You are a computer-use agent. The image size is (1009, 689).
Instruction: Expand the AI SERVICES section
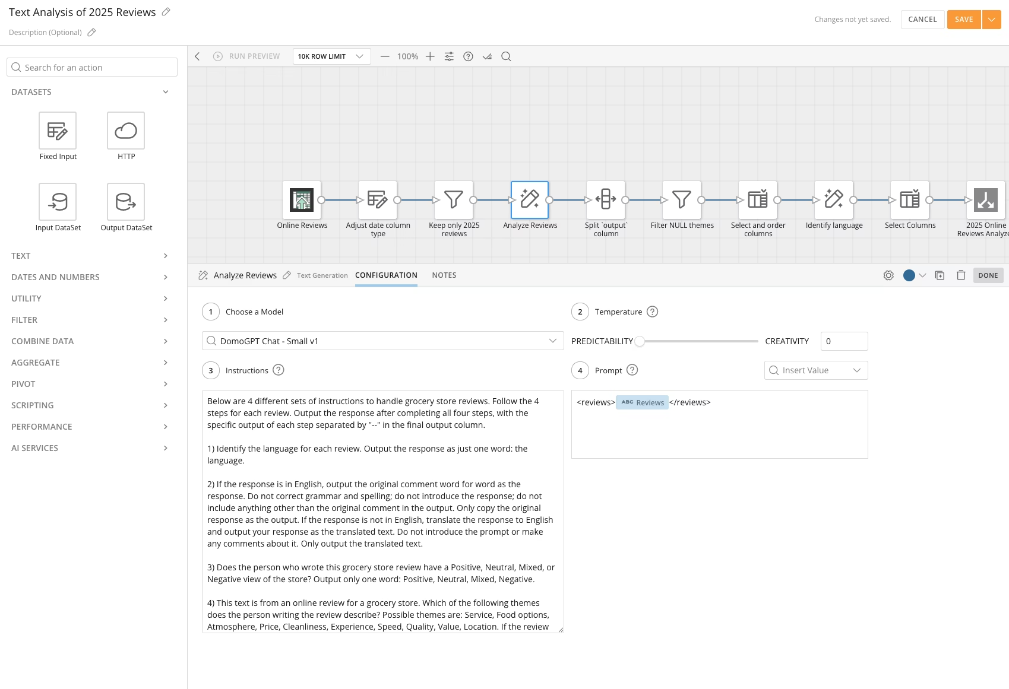166,448
